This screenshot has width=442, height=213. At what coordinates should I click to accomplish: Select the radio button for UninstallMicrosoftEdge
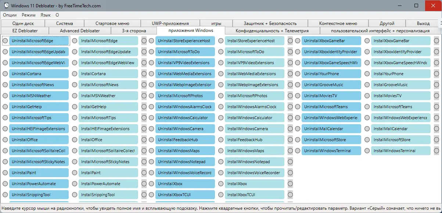click(5, 41)
